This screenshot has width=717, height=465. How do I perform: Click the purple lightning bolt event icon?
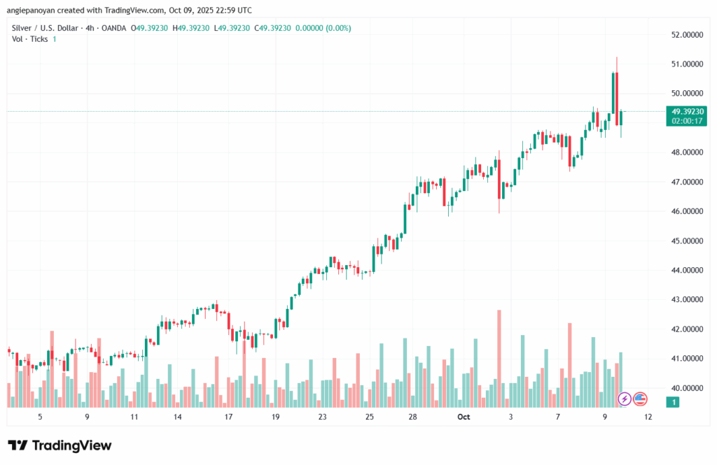pyautogui.click(x=624, y=399)
